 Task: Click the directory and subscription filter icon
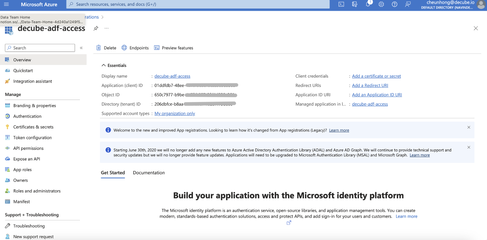click(x=354, y=4)
